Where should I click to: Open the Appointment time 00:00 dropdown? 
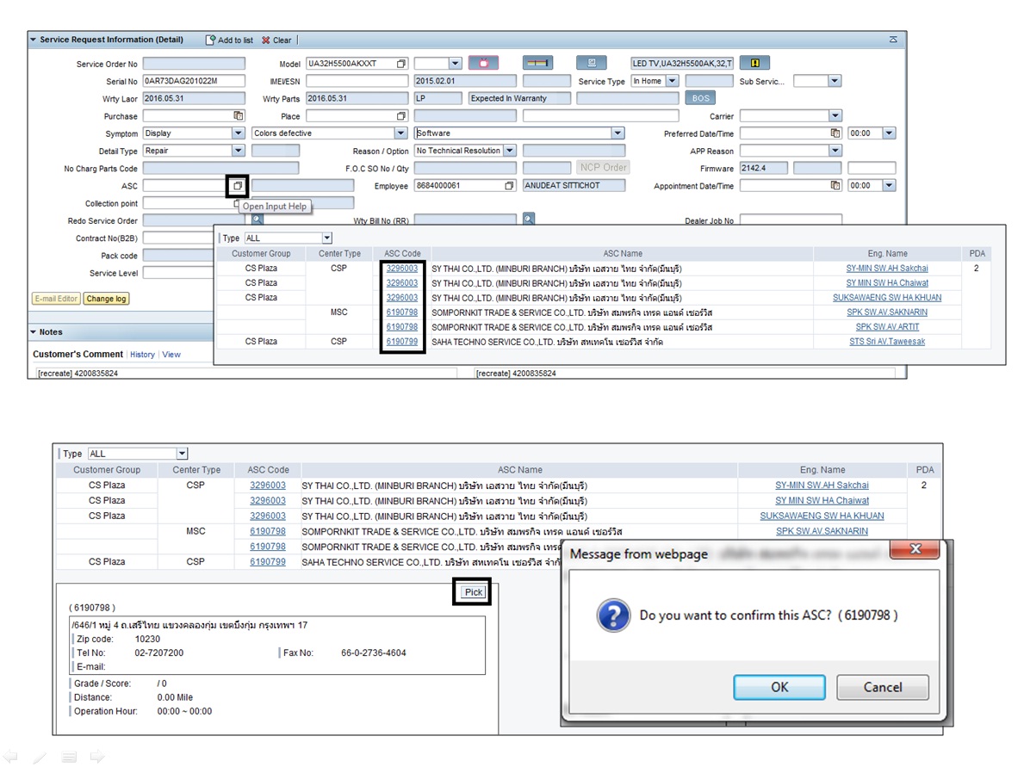click(889, 185)
